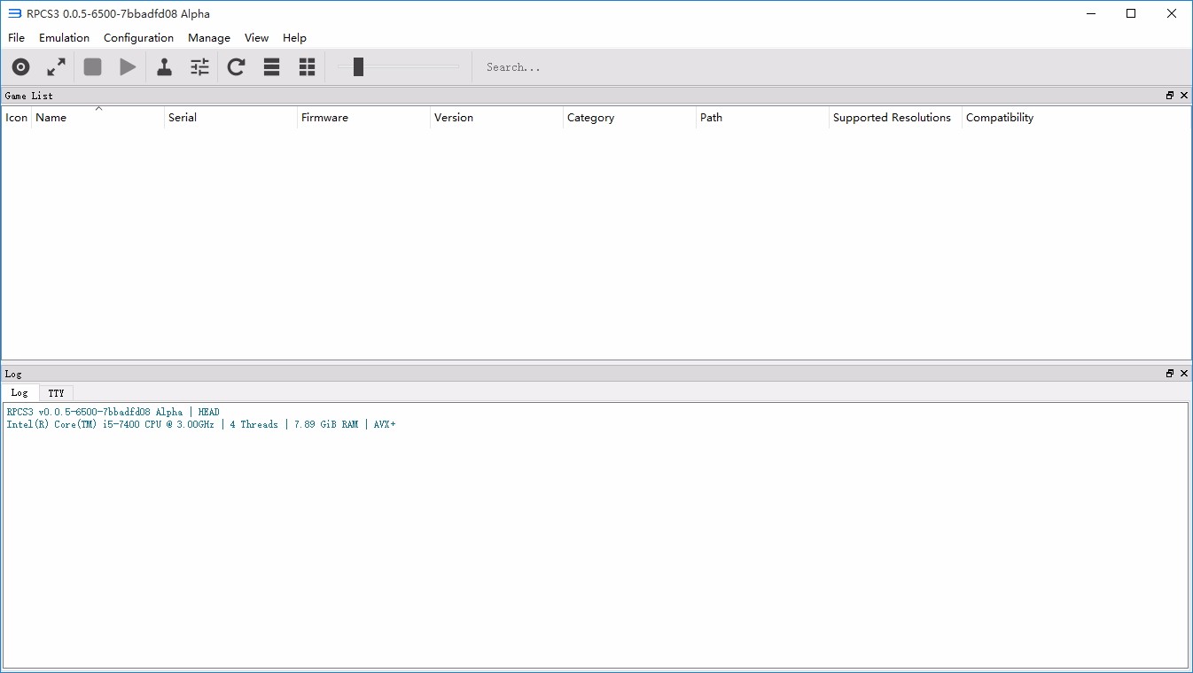
Task: Maximize the RPCS3 window
Action: 1131,13
